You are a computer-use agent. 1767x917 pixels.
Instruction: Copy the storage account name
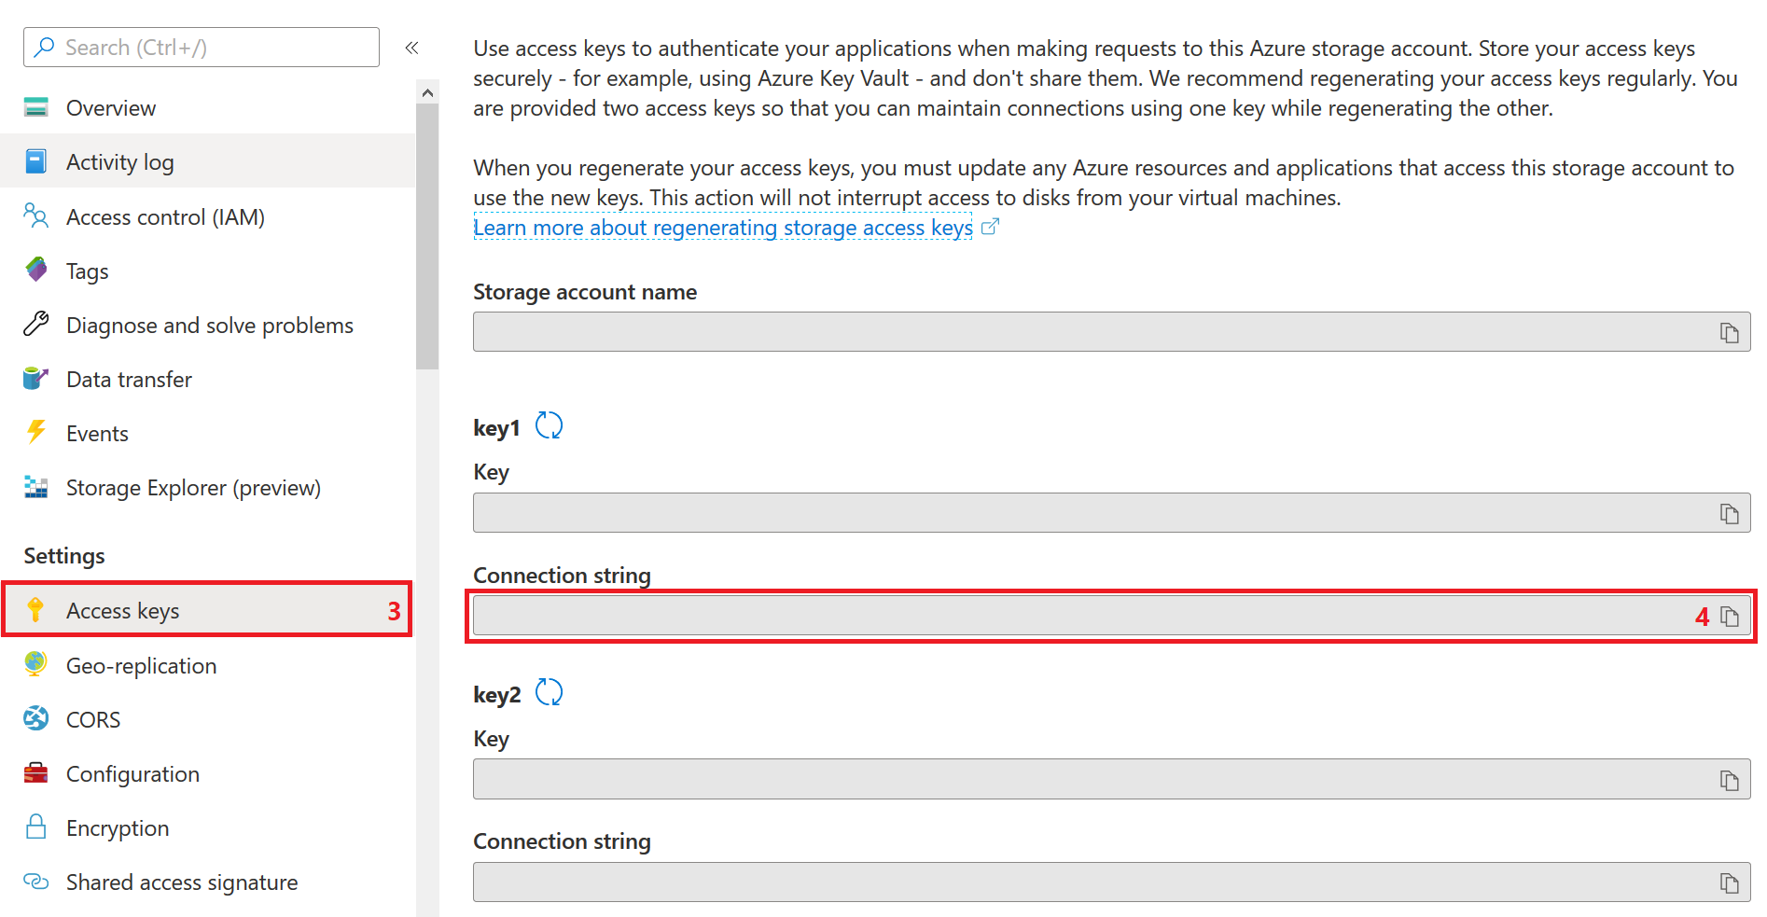click(x=1730, y=333)
